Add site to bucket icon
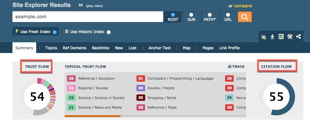310x126 pixels. click(x=264, y=37)
